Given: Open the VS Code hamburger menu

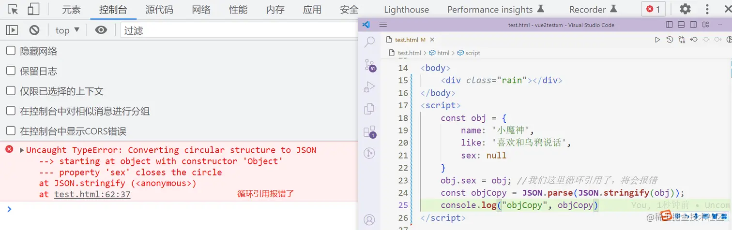Looking at the screenshot, I should (x=383, y=25).
